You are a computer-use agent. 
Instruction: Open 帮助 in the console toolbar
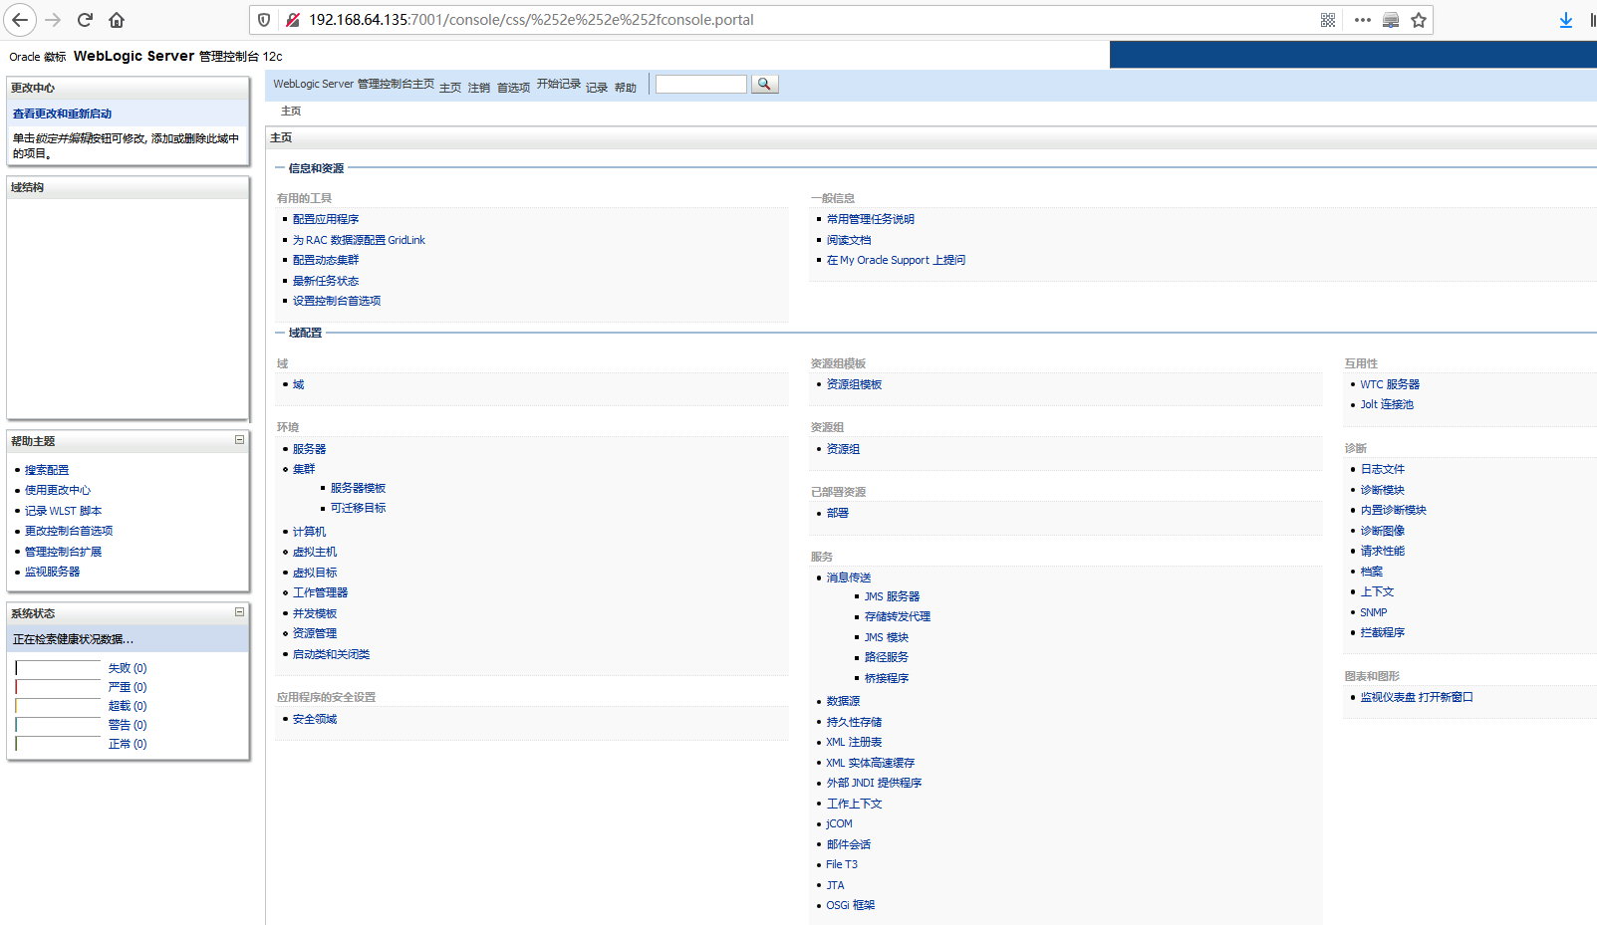click(626, 88)
